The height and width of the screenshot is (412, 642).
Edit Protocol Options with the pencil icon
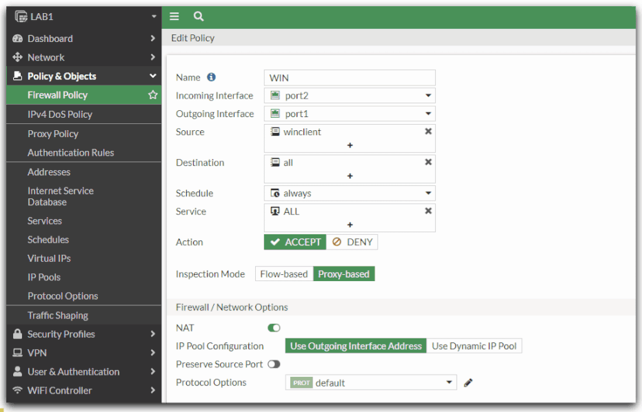(x=468, y=382)
